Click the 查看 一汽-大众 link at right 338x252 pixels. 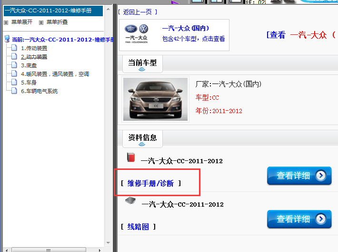tap(301, 35)
